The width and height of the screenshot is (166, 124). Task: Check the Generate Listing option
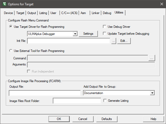105,101
